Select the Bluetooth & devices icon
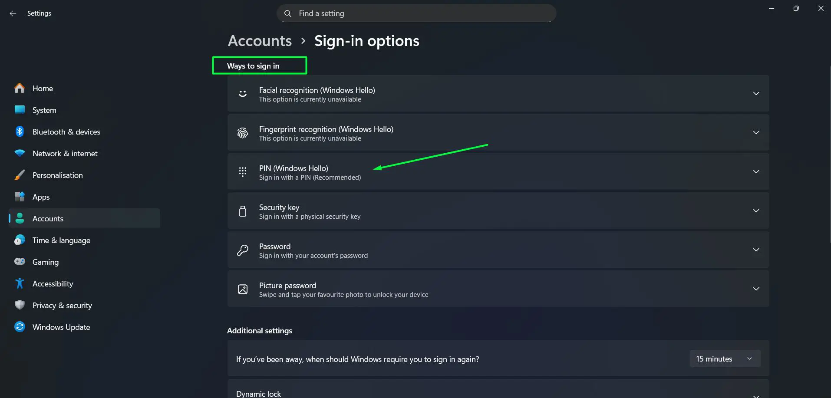The width and height of the screenshot is (831, 398). 20,132
